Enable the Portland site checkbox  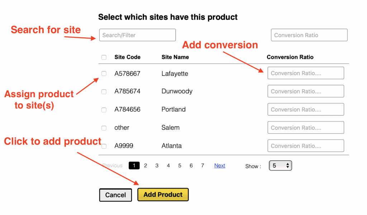104,110
